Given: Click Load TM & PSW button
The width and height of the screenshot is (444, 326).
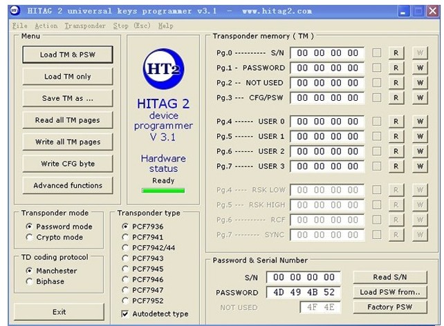Looking at the screenshot, I should click(68, 55).
